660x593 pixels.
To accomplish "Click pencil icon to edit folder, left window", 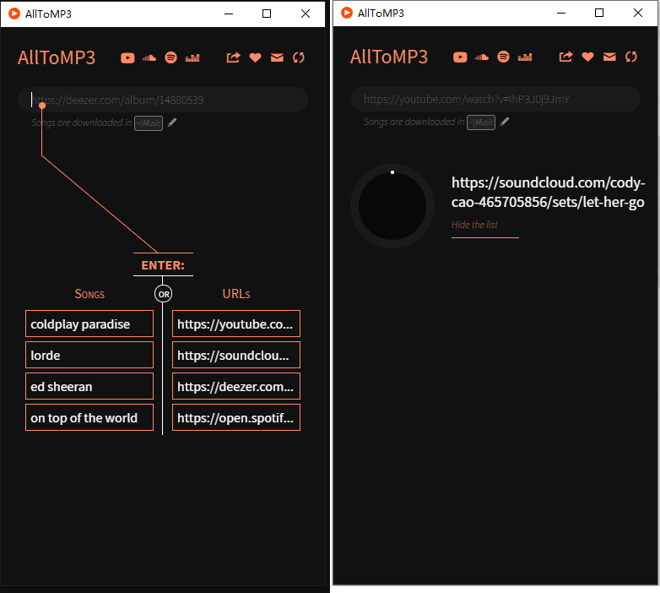I will click(172, 122).
